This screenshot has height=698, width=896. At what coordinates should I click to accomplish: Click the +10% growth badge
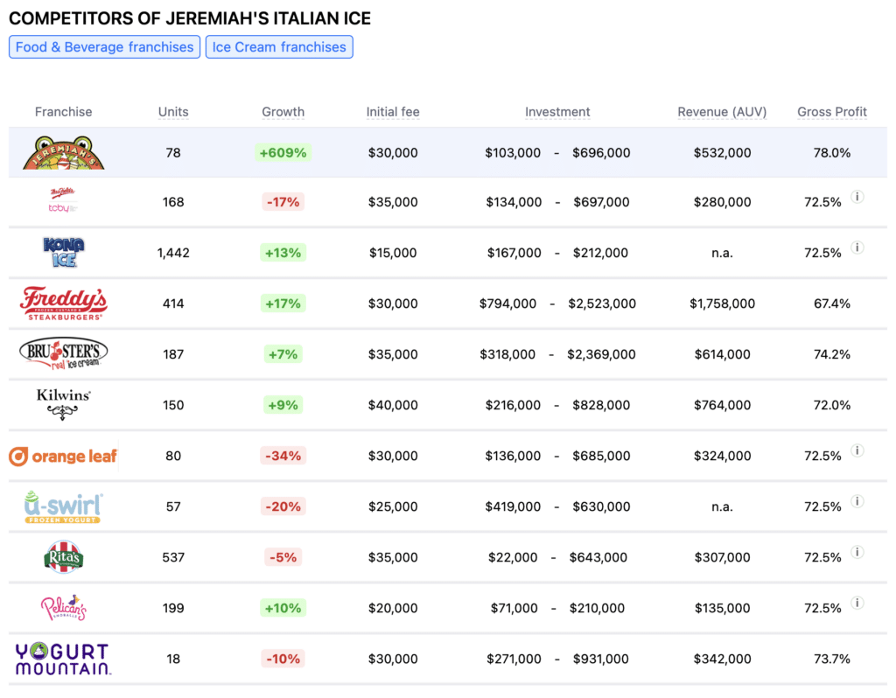pos(283,608)
